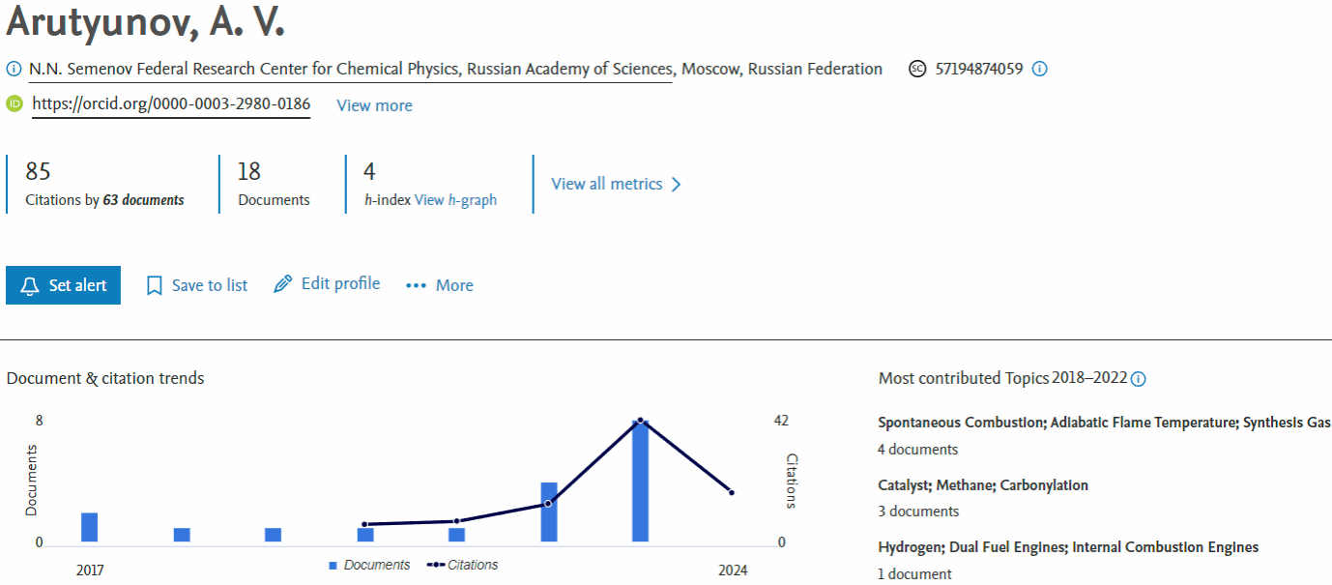
Task: Click the green ORCID logo icon
Action: click(14, 104)
